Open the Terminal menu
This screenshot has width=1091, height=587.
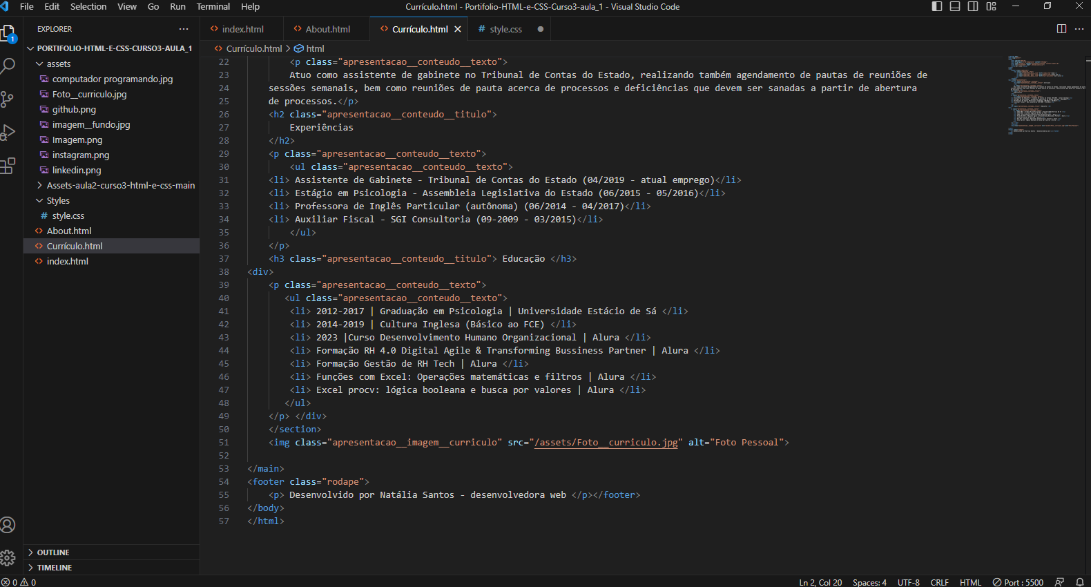point(213,6)
